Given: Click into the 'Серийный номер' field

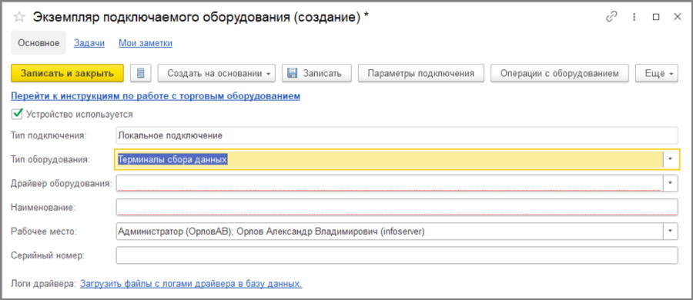Looking at the screenshot, I should pyautogui.click(x=397, y=255).
